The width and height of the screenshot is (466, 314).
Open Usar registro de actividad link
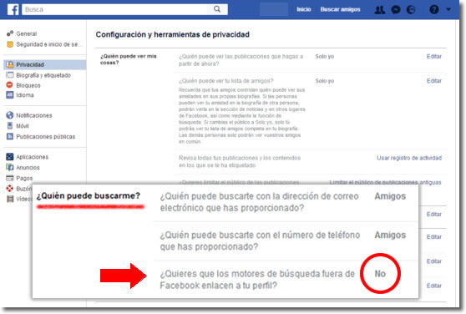pos(409,158)
